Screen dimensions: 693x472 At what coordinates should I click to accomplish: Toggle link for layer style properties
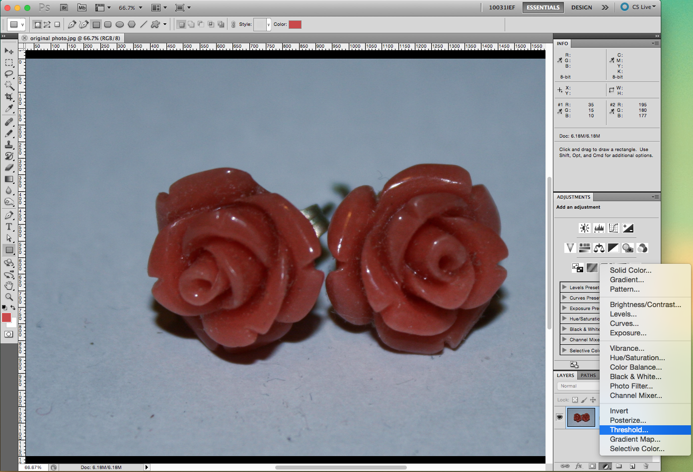(233, 24)
